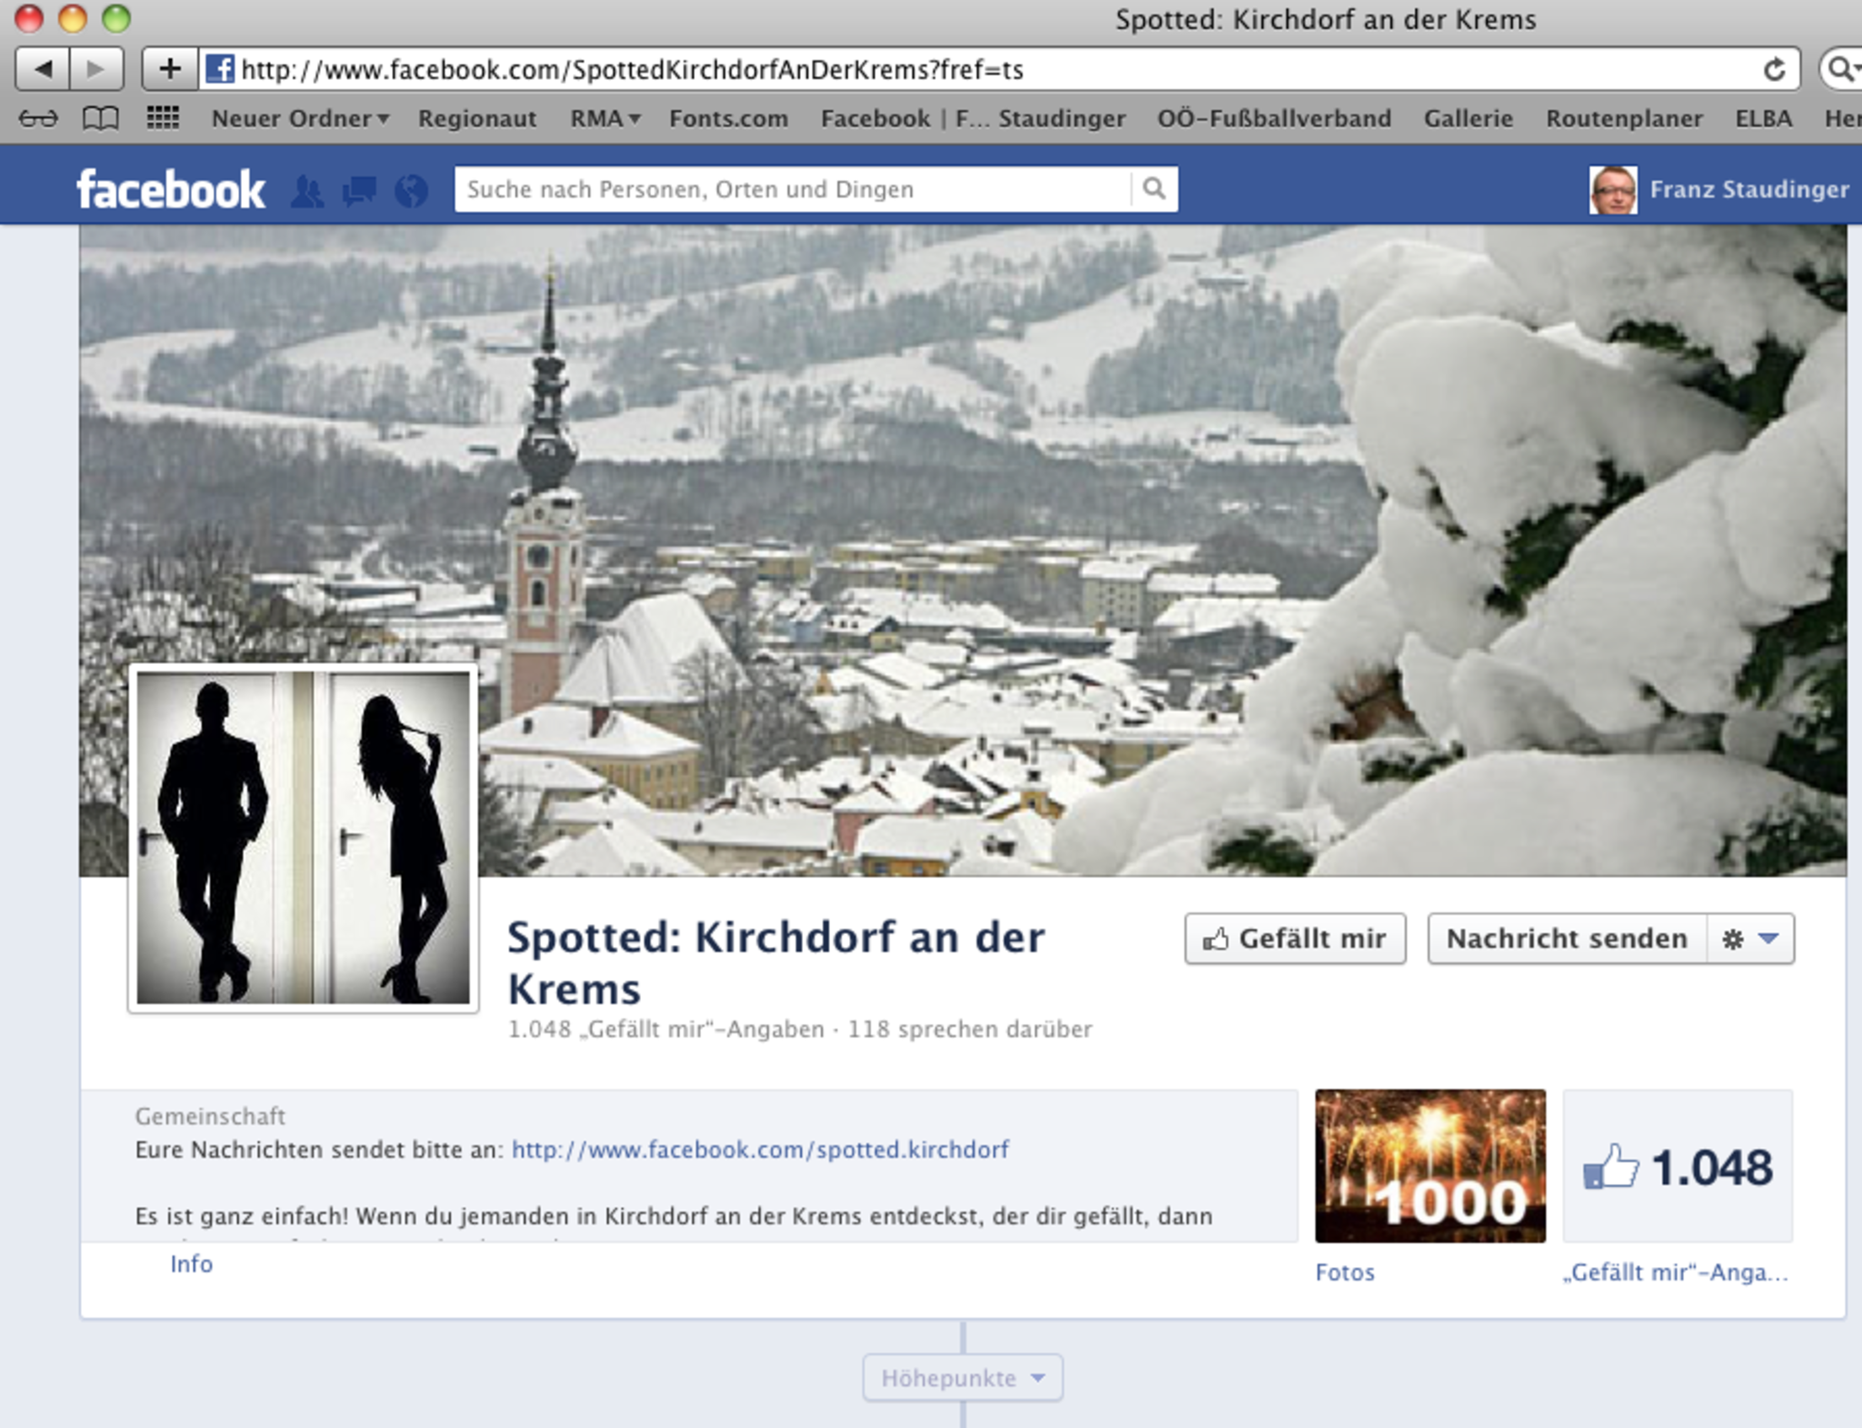Click the Gemeinschaft category label
This screenshot has height=1428, width=1862.
click(x=210, y=1116)
